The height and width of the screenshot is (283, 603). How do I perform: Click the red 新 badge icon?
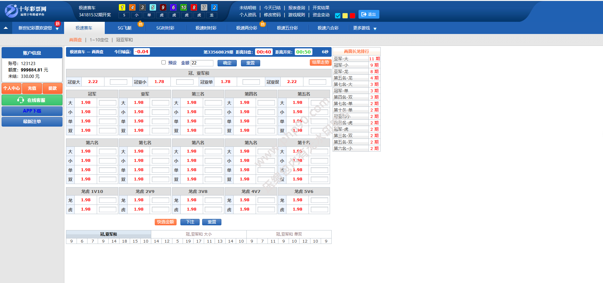(x=58, y=24)
